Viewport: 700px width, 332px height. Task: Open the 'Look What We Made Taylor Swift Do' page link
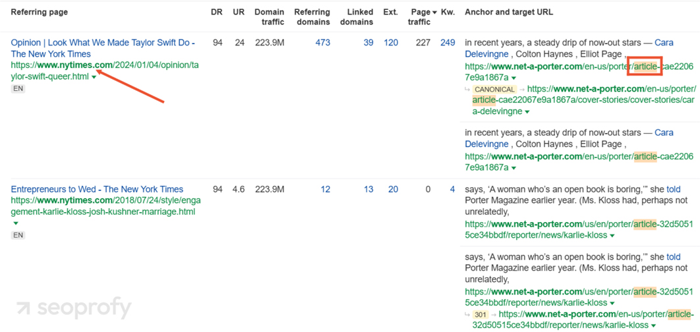103,48
